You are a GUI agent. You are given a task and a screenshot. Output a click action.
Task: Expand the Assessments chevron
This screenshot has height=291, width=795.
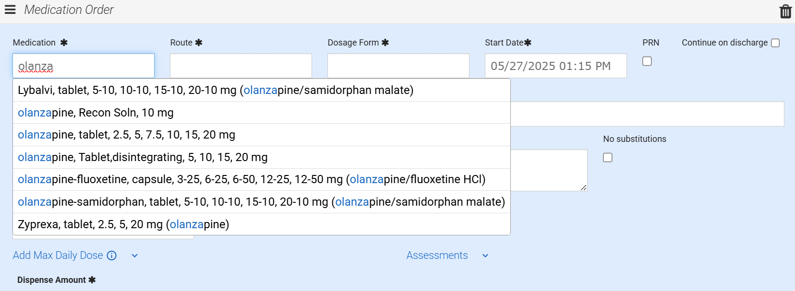[x=485, y=256]
